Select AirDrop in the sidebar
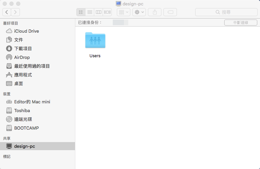The image size is (260, 169). [x=37, y=57]
